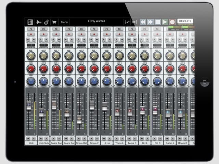Open the Snare 2 subgroup selector
Viewport: 219px width, 164px height.
94,45
